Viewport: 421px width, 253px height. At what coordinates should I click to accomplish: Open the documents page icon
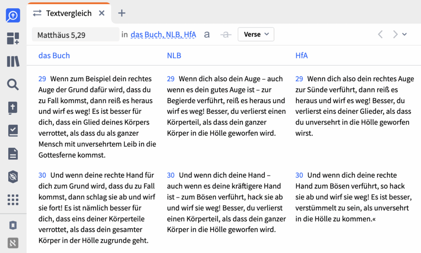(13, 154)
